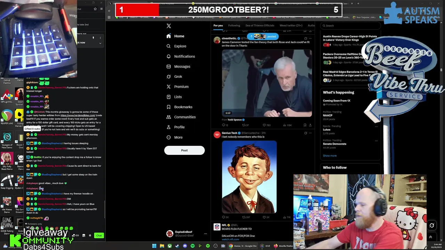The image size is (445, 250).
Task: Open OBS Studio from taskbar
Action: [x=216, y=246]
